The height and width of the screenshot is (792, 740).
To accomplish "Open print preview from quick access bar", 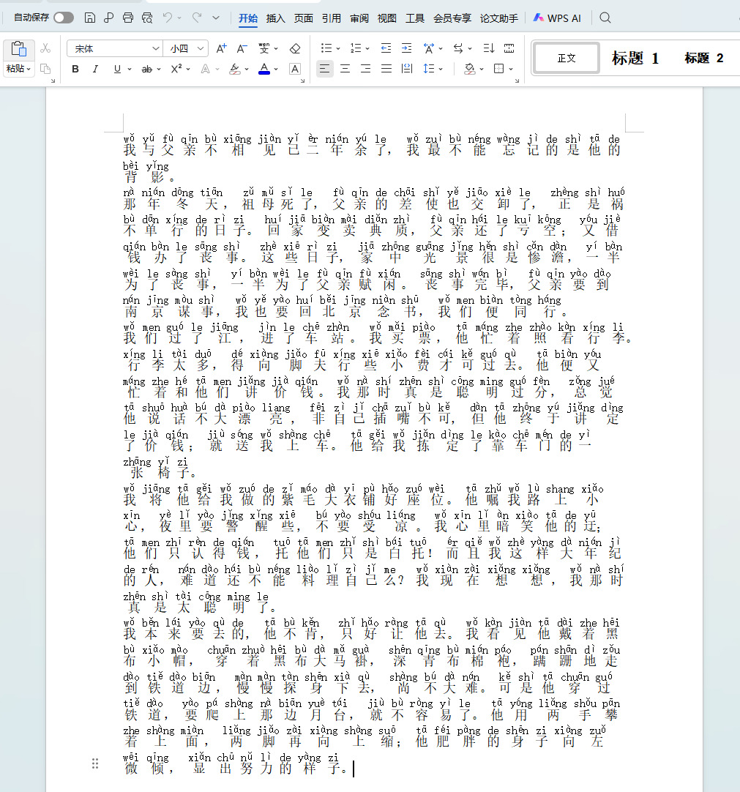I will point(147,18).
